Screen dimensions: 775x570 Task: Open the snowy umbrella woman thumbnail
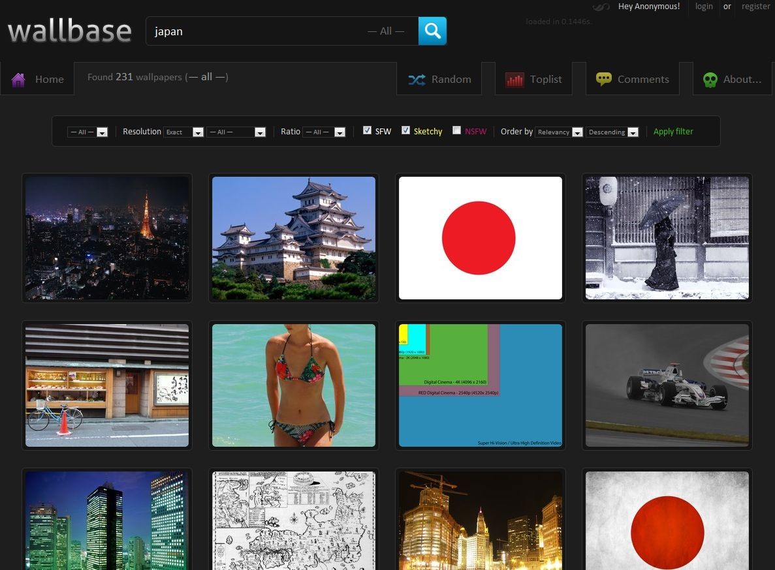click(x=667, y=238)
